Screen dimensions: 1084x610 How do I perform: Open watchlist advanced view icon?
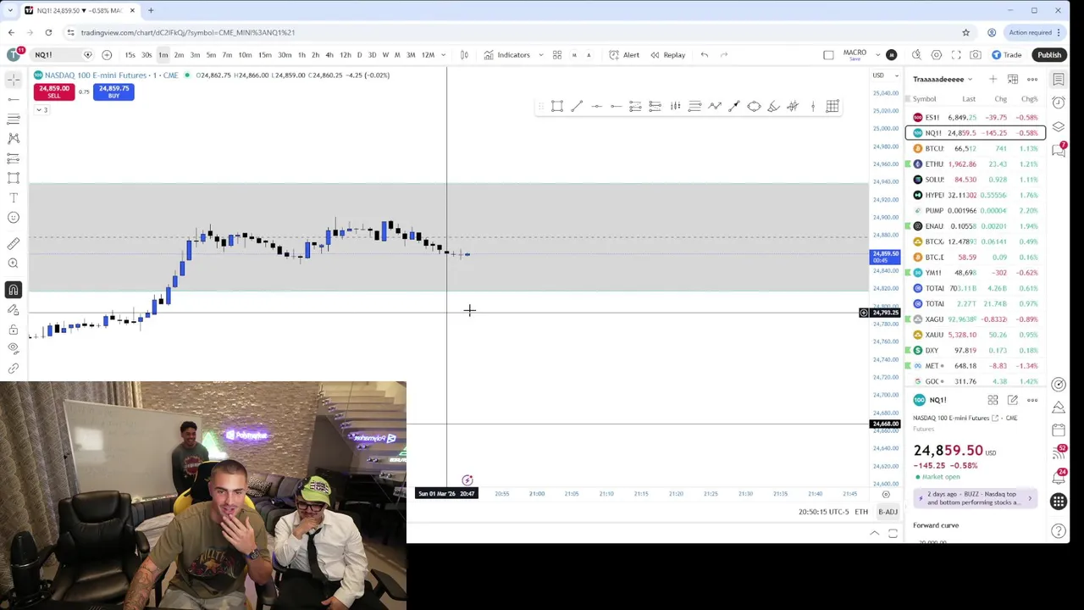[x=1013, y=79]
